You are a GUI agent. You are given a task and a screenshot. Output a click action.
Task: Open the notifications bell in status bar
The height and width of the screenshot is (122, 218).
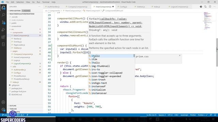(215, 115)
